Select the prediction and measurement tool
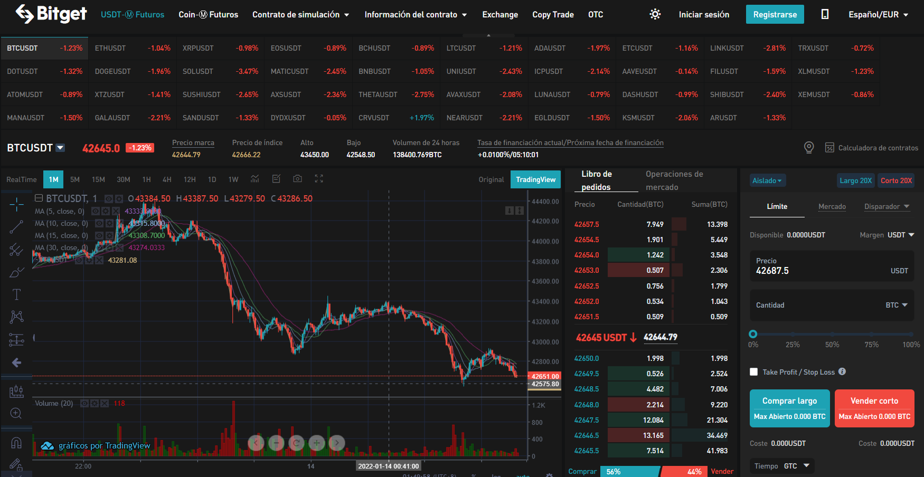The height and width of the screenshot is (477, 924). click(16, 340)
